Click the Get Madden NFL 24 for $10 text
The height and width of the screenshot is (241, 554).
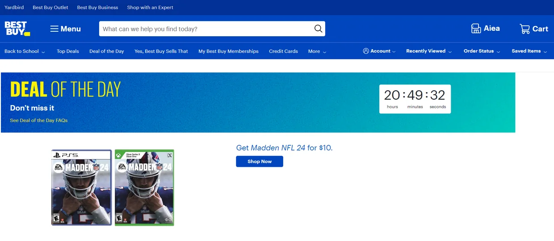[284, 148]
